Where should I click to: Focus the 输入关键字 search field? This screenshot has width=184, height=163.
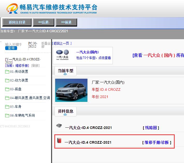13,44
